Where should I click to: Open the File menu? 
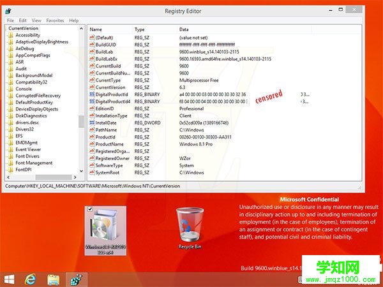pyautogui.click(x=10, y=20)
